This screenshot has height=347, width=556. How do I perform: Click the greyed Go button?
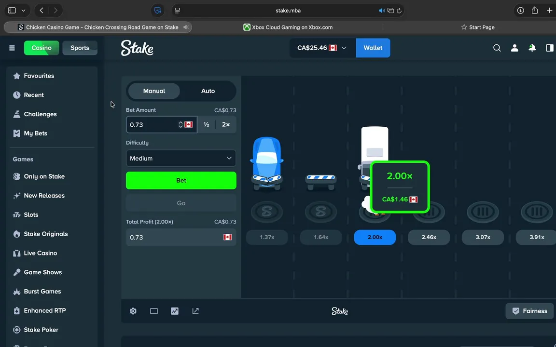pos(181,203)
